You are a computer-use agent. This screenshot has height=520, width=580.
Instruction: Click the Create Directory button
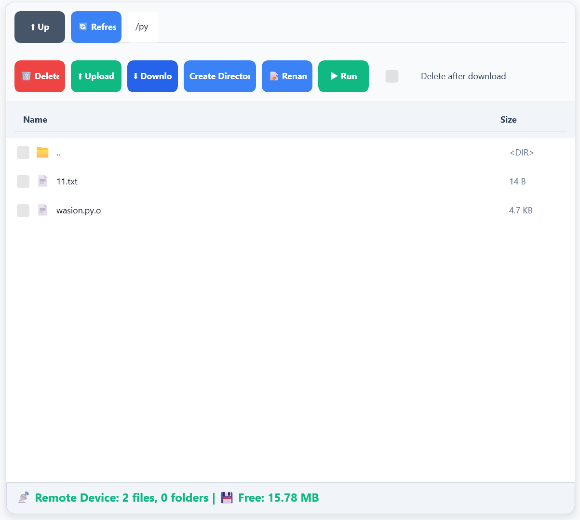[219, 76]
